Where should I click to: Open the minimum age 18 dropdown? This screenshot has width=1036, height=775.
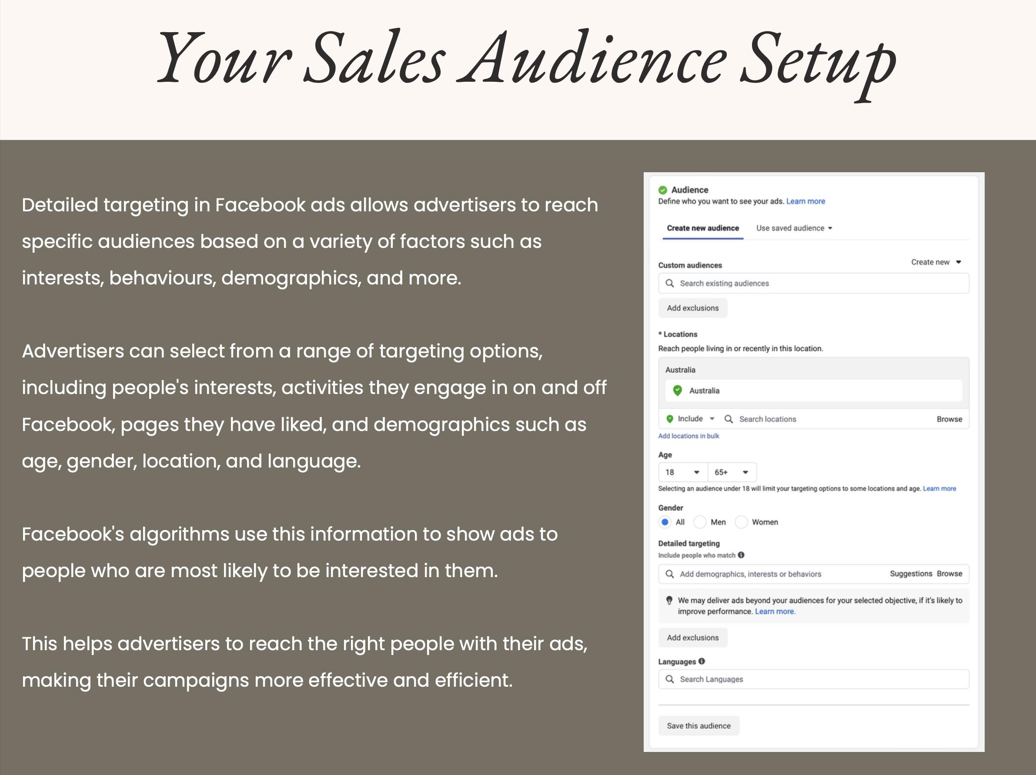(683, 472)
